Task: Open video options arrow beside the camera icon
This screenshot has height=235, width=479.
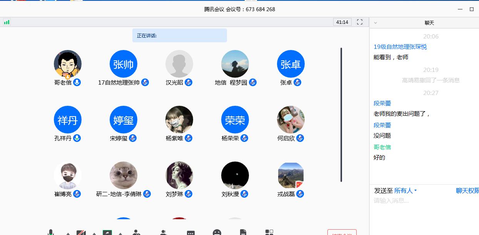Action: coord(93,232)
